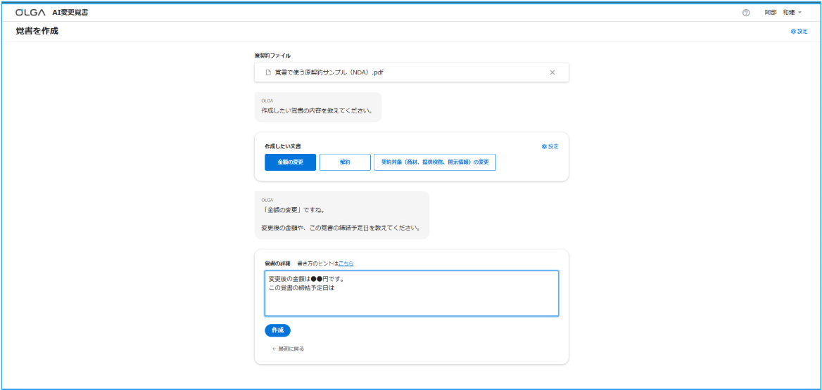Click the 作成したい文書 label

(x=283, y=146)
